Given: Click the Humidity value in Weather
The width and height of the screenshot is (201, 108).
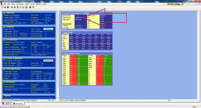Looking at the screenshot, I should click(46, 87).
